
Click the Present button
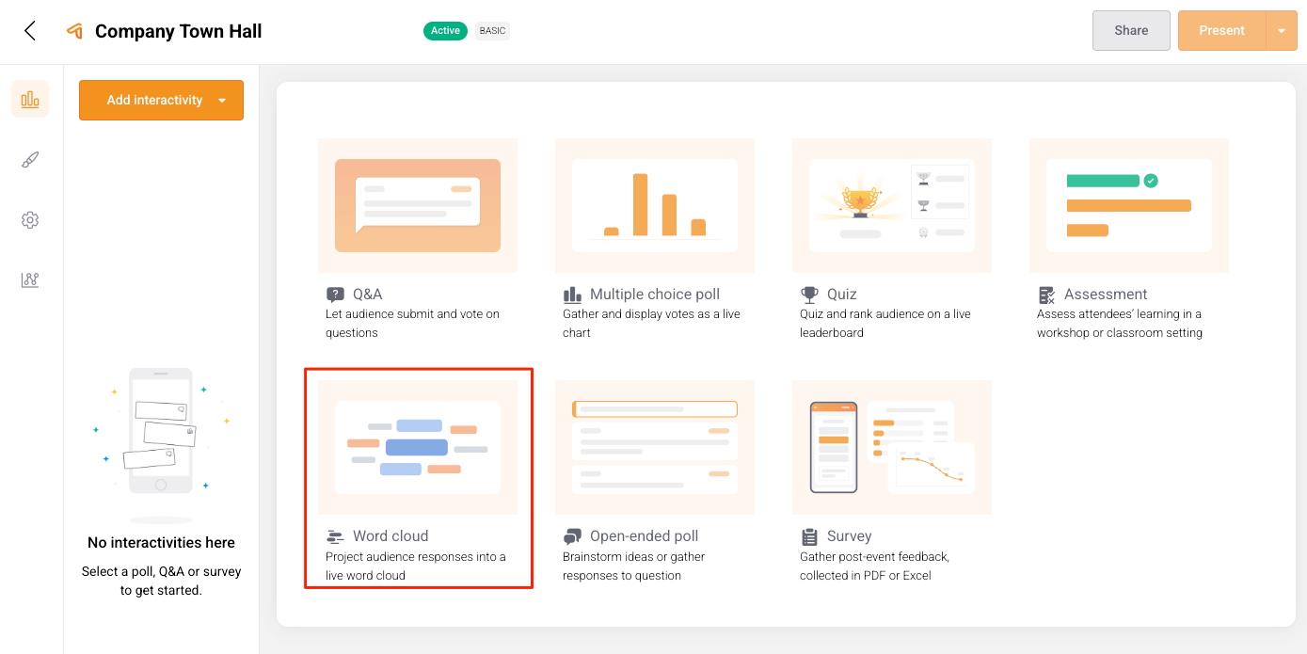click(1221, 31)
